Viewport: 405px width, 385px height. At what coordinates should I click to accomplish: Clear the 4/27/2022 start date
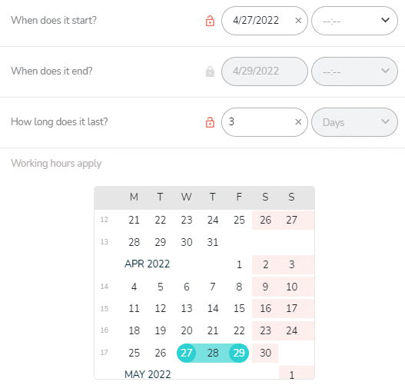pos(298,21)
